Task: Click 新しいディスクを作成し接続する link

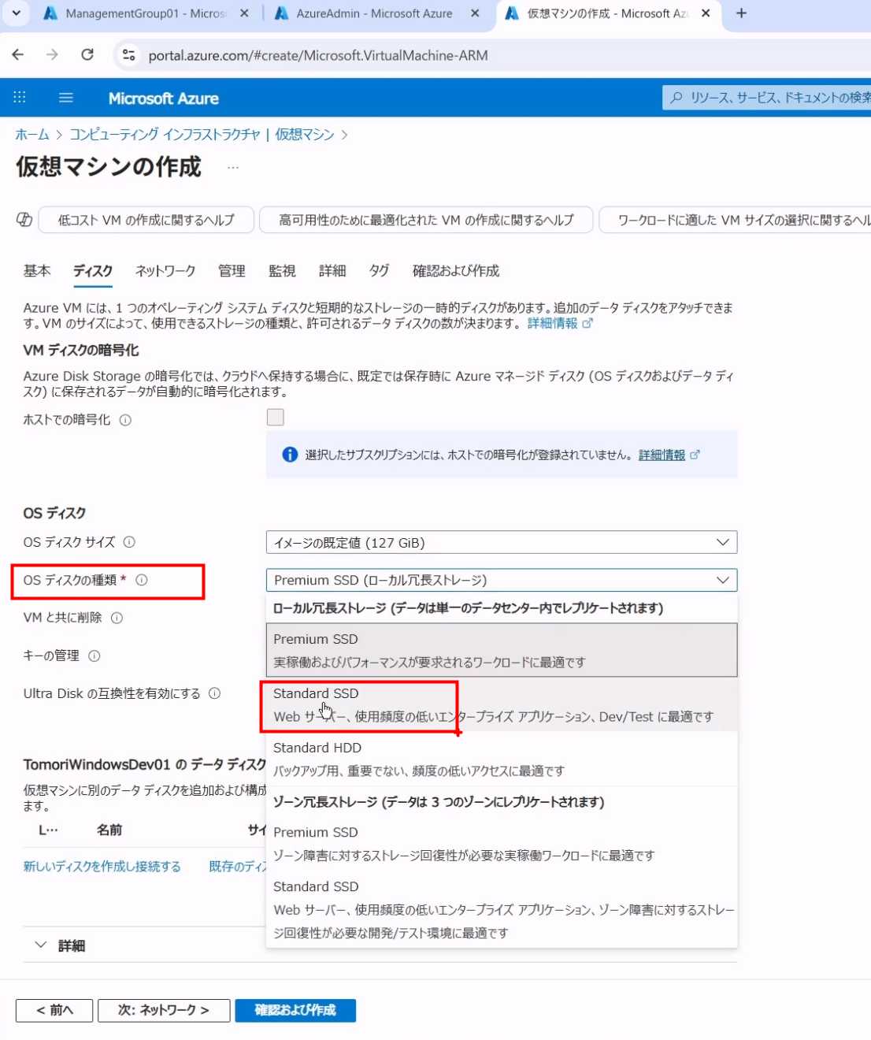Action: [102, 867]
